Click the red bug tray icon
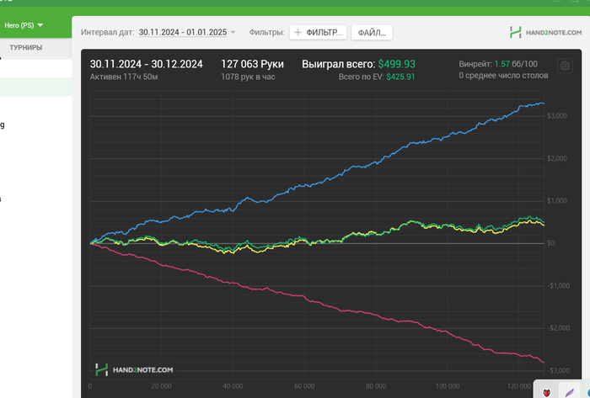The height and width of the screenshot is (398, 590). click(x=546, y=393)
